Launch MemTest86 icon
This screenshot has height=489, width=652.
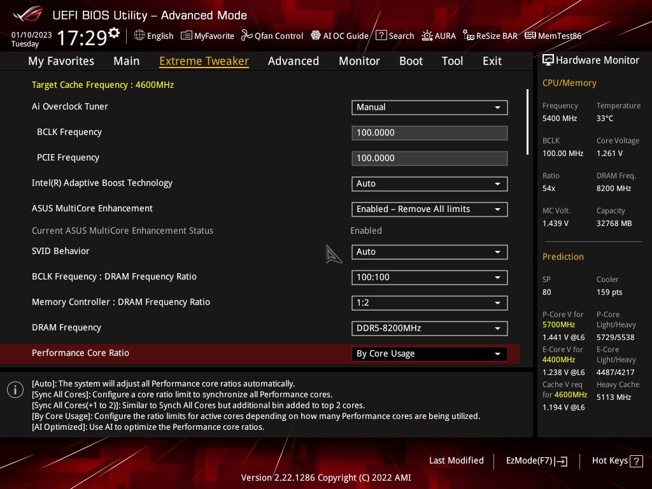click(530, 36)
